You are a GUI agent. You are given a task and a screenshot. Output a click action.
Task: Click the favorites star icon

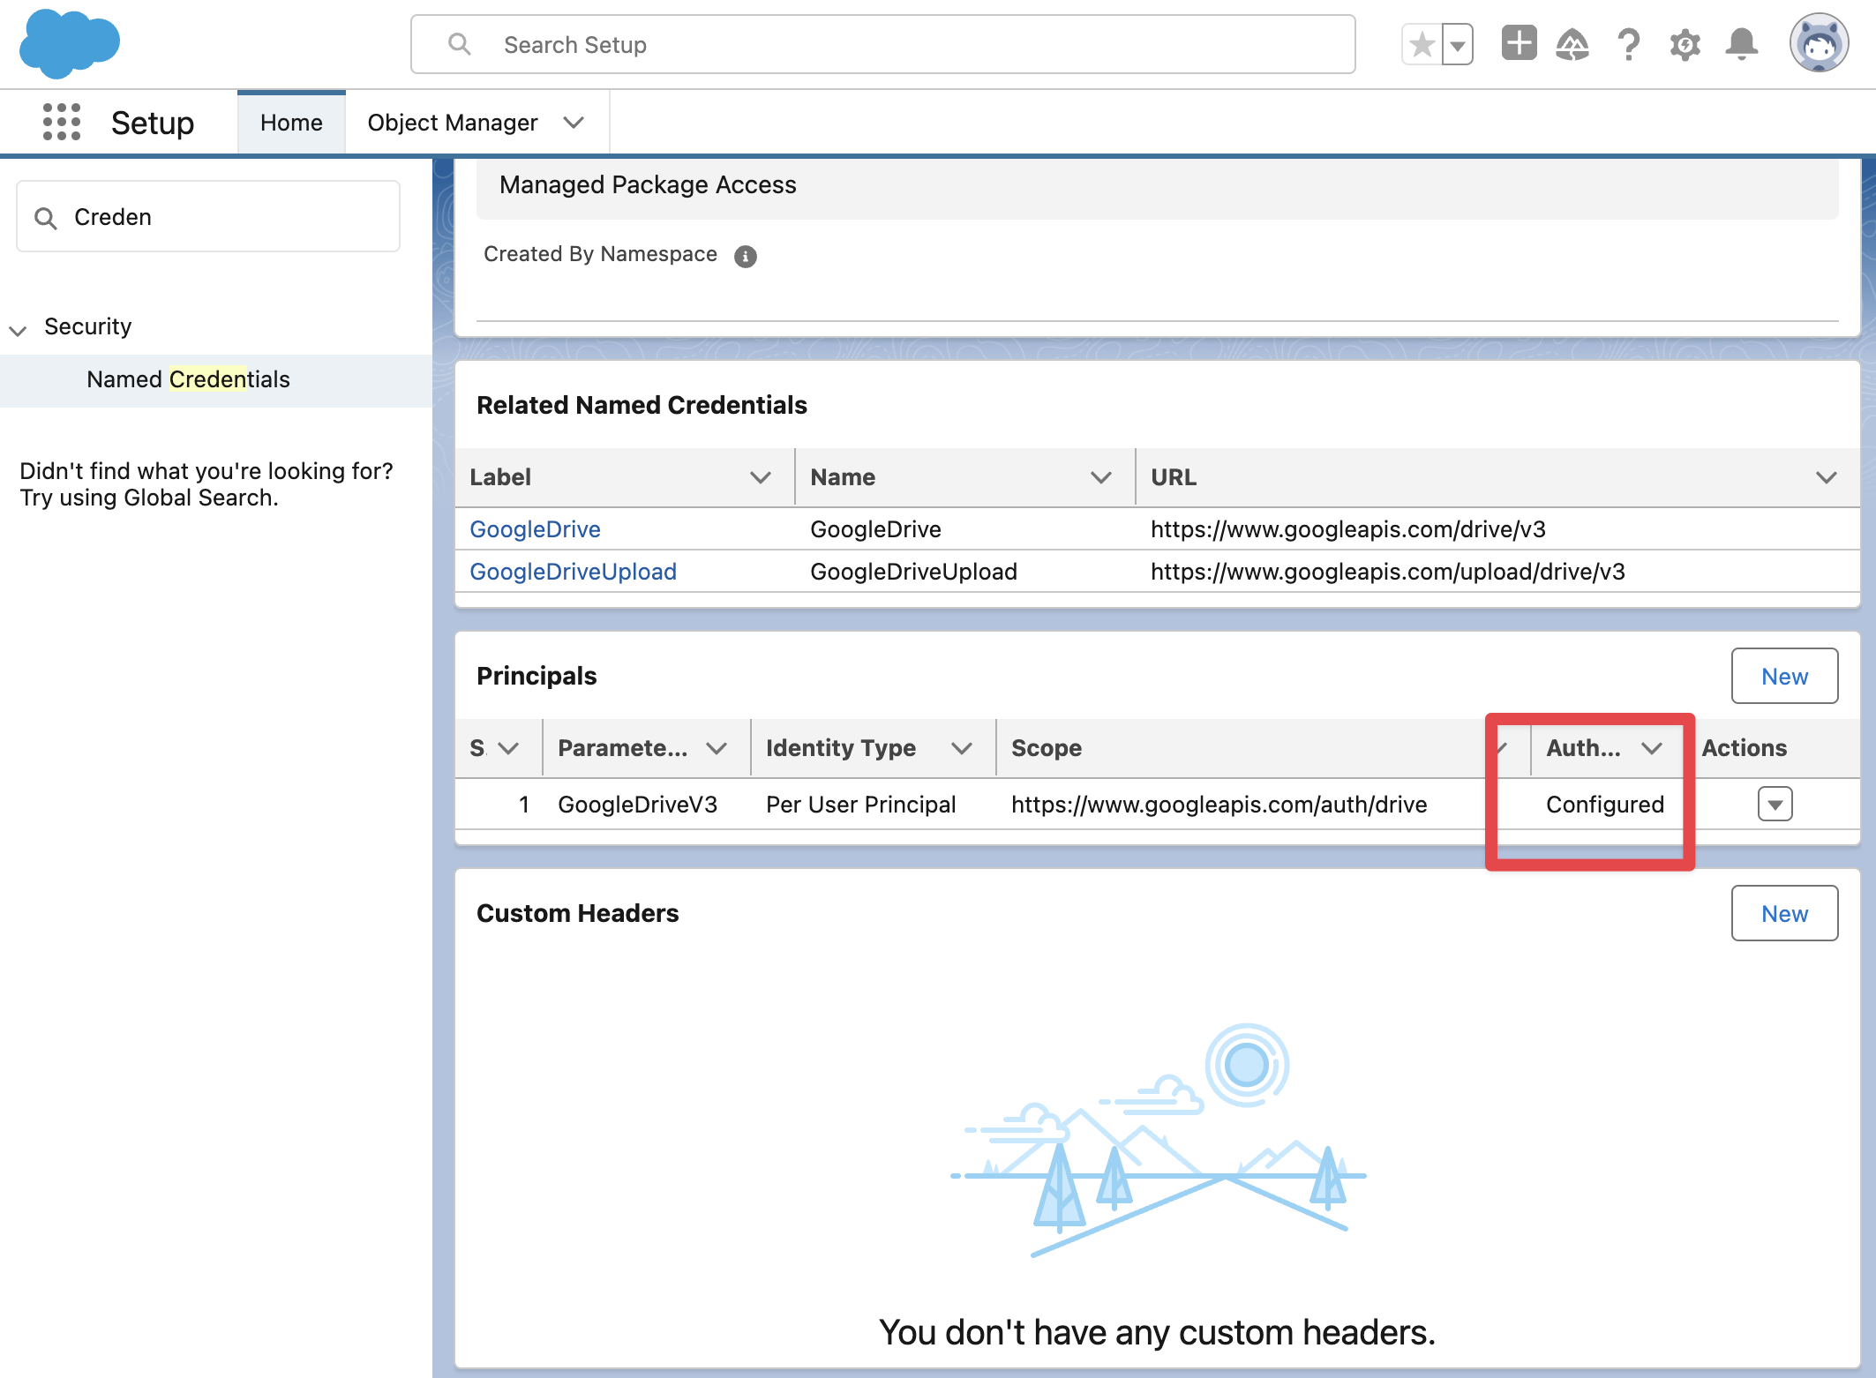click(1422, 45)
